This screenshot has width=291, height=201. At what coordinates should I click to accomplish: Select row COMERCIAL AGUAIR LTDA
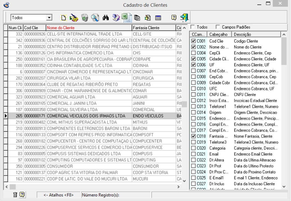click(x=92, y=97)
